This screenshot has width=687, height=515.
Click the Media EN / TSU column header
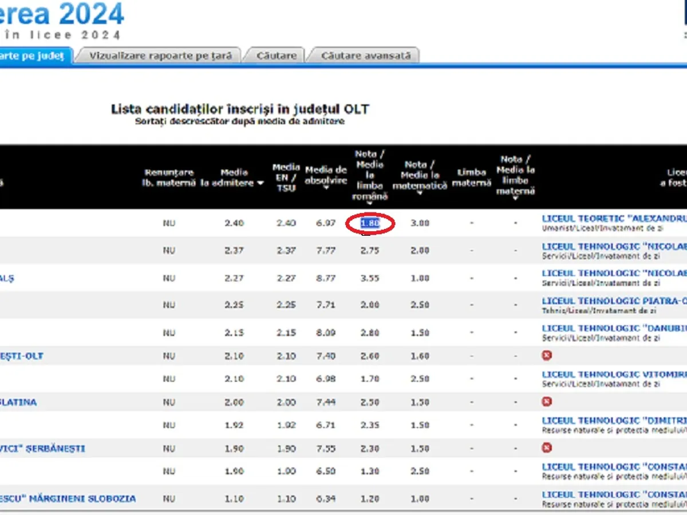click(286, 177)
